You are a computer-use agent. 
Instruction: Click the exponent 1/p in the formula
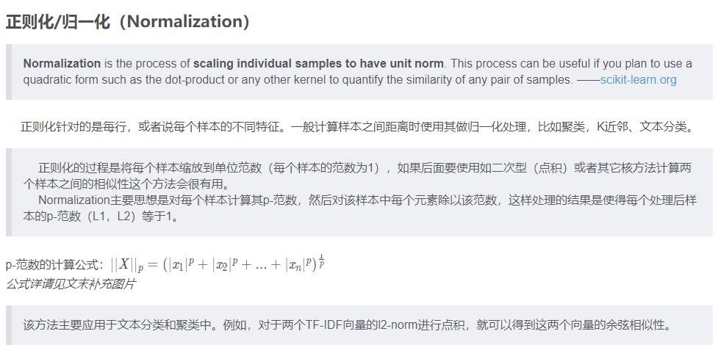(321, 260)
